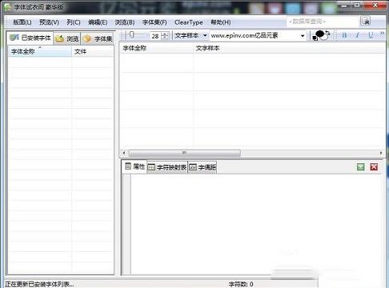Open the 预览(V) menu

point(49,22)
